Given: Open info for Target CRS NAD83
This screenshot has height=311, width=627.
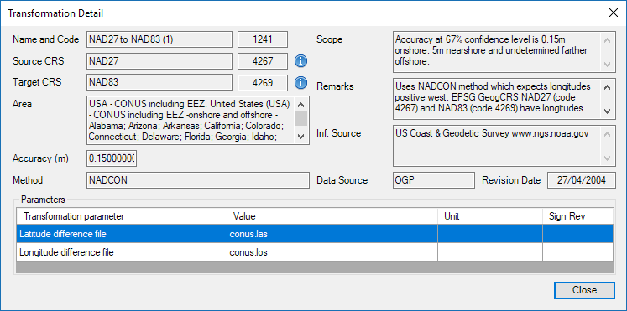Looking at the screenshot, I should pos(300,83).
